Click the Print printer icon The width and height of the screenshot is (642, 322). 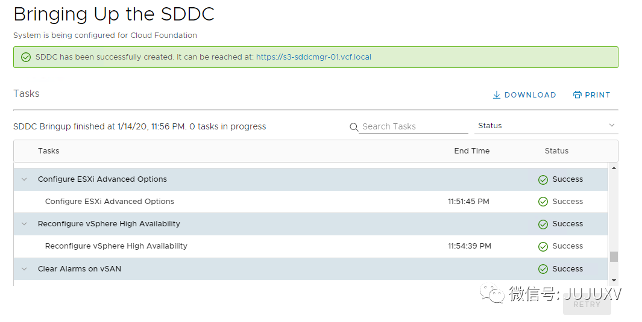[577, 95]
